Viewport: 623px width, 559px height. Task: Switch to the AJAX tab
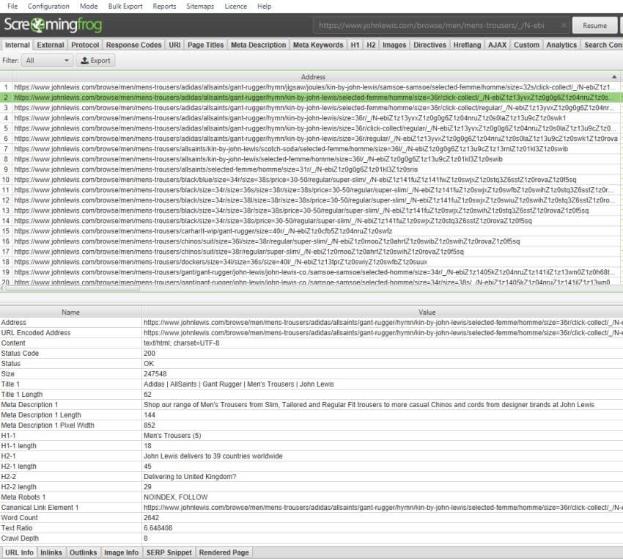(x=498, y=45)
